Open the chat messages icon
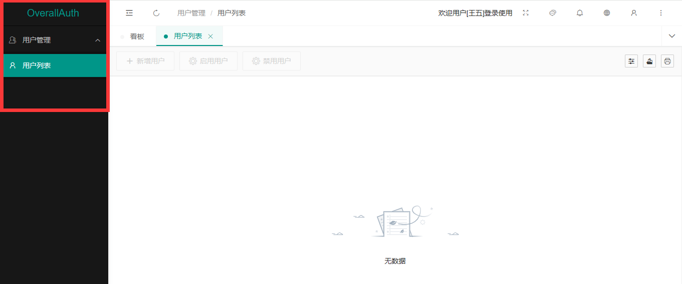Viewport: 682px width, 284px height. 553,13
